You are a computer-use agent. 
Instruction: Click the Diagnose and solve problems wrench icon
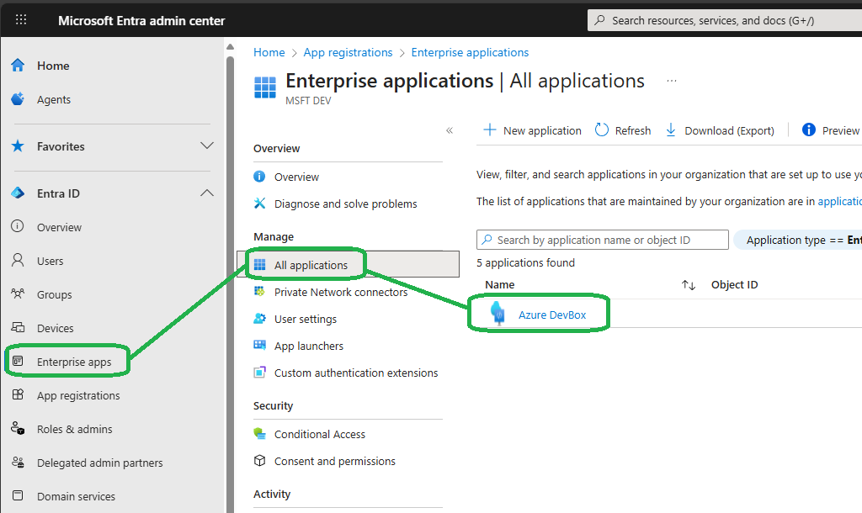point(259,204)
